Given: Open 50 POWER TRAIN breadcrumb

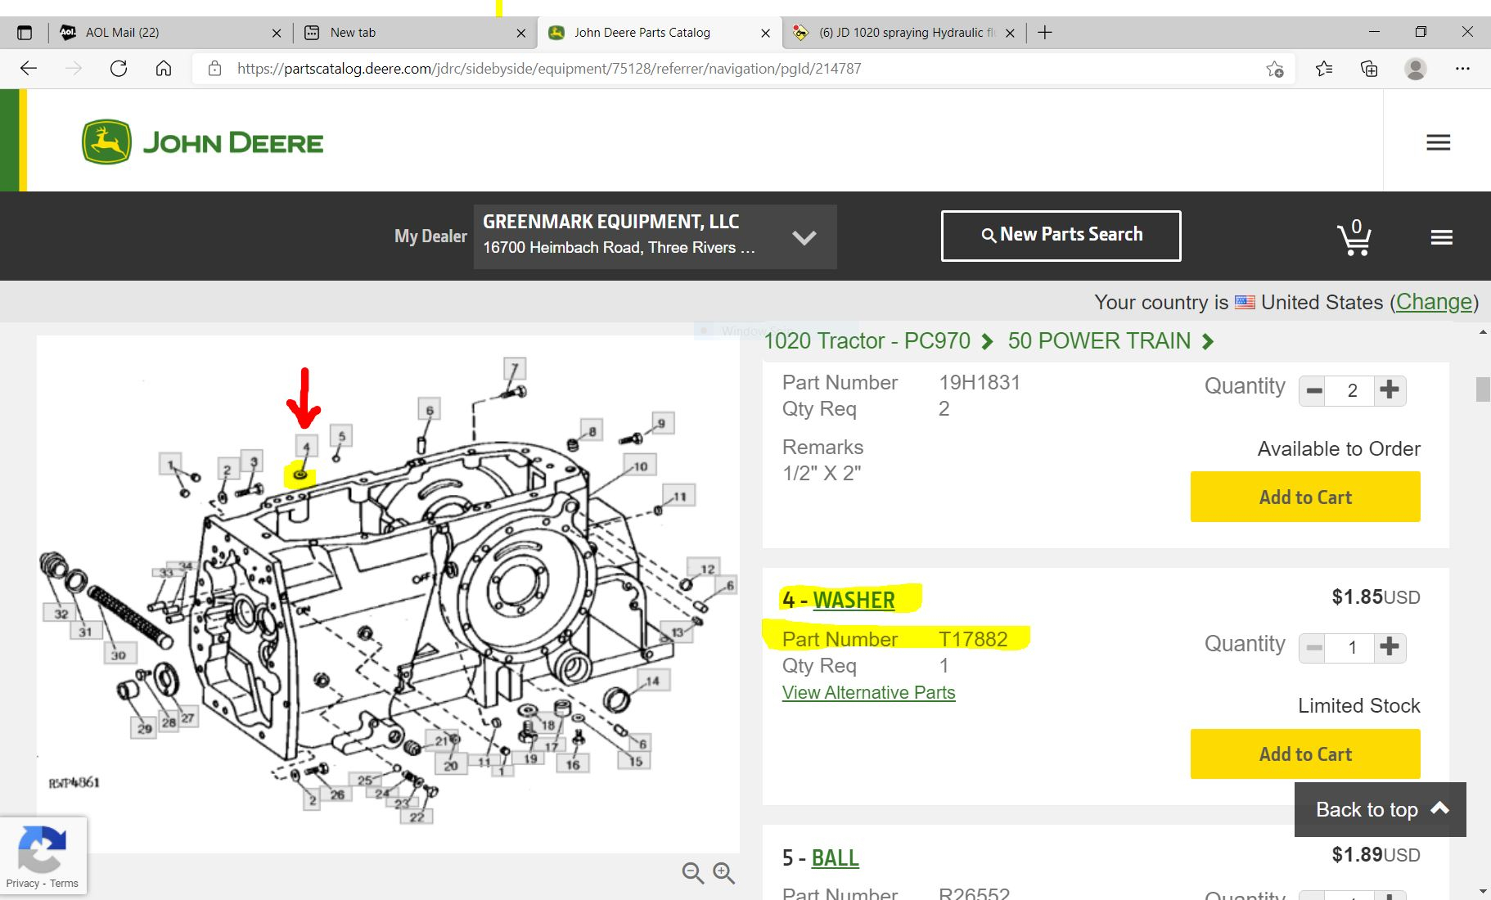Looking at the screenshot, I should [1099, 341].
